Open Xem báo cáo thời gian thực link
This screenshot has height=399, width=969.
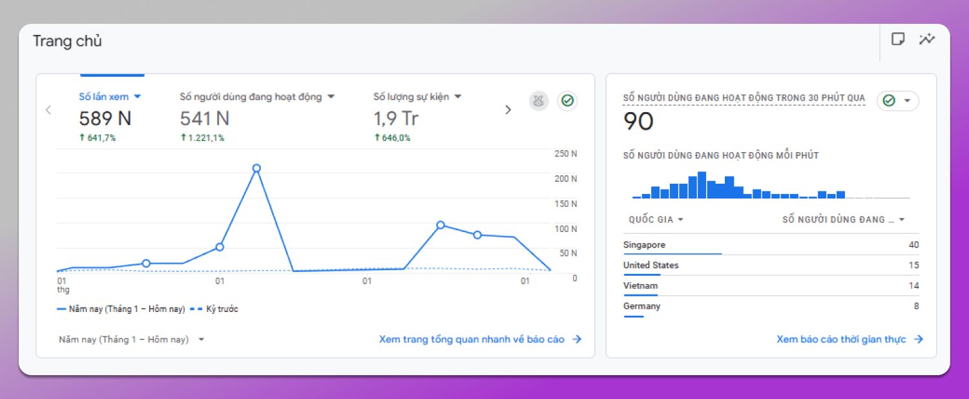coord(841,340)
